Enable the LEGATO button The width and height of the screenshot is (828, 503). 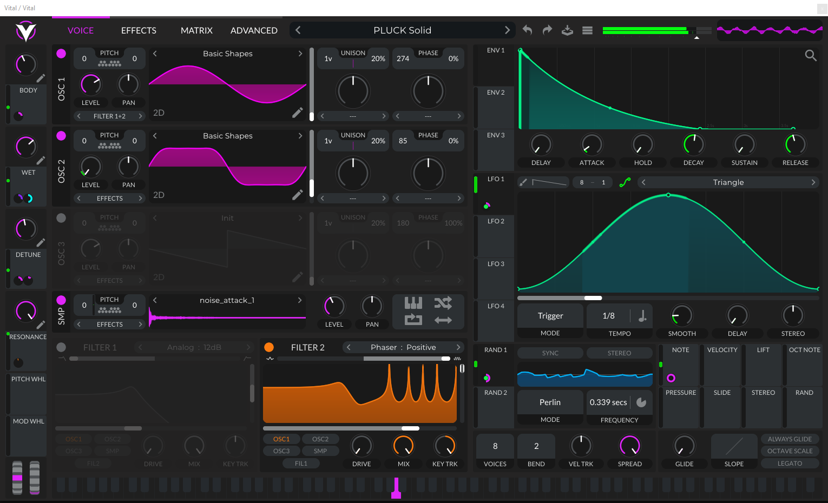click(x=790, y=464)
